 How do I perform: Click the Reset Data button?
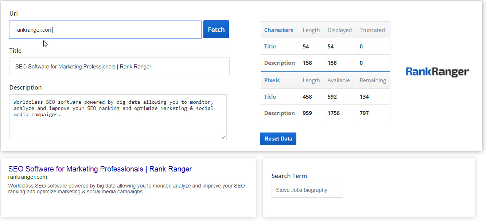(x=278, y=139)
